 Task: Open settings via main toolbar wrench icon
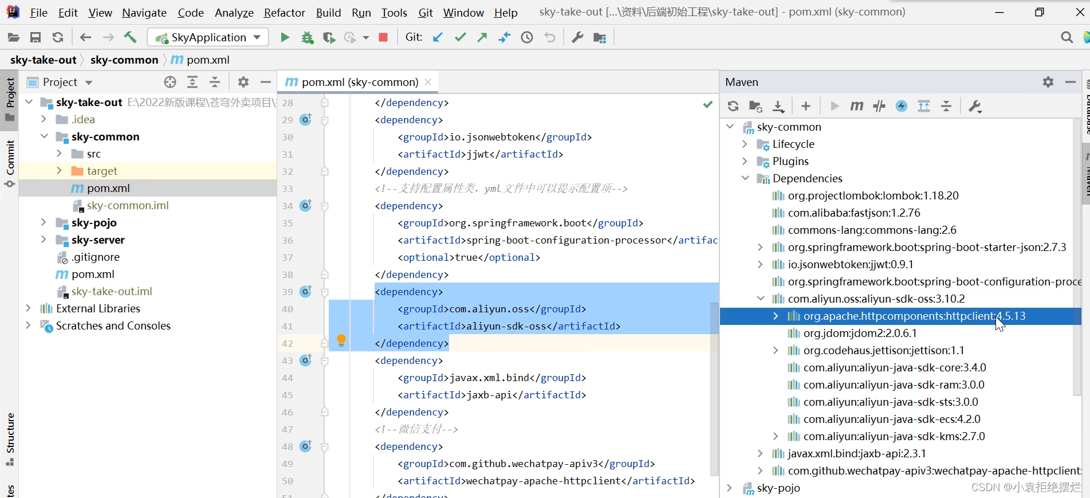pos(577,37)
